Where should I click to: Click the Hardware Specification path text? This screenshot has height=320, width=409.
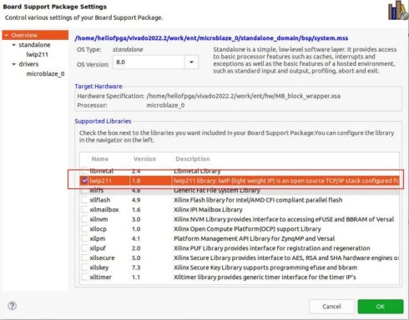pyautogui.click(x=243, y=96)
